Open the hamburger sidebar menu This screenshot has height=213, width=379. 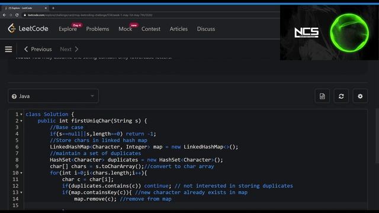(x=8, y=49)
